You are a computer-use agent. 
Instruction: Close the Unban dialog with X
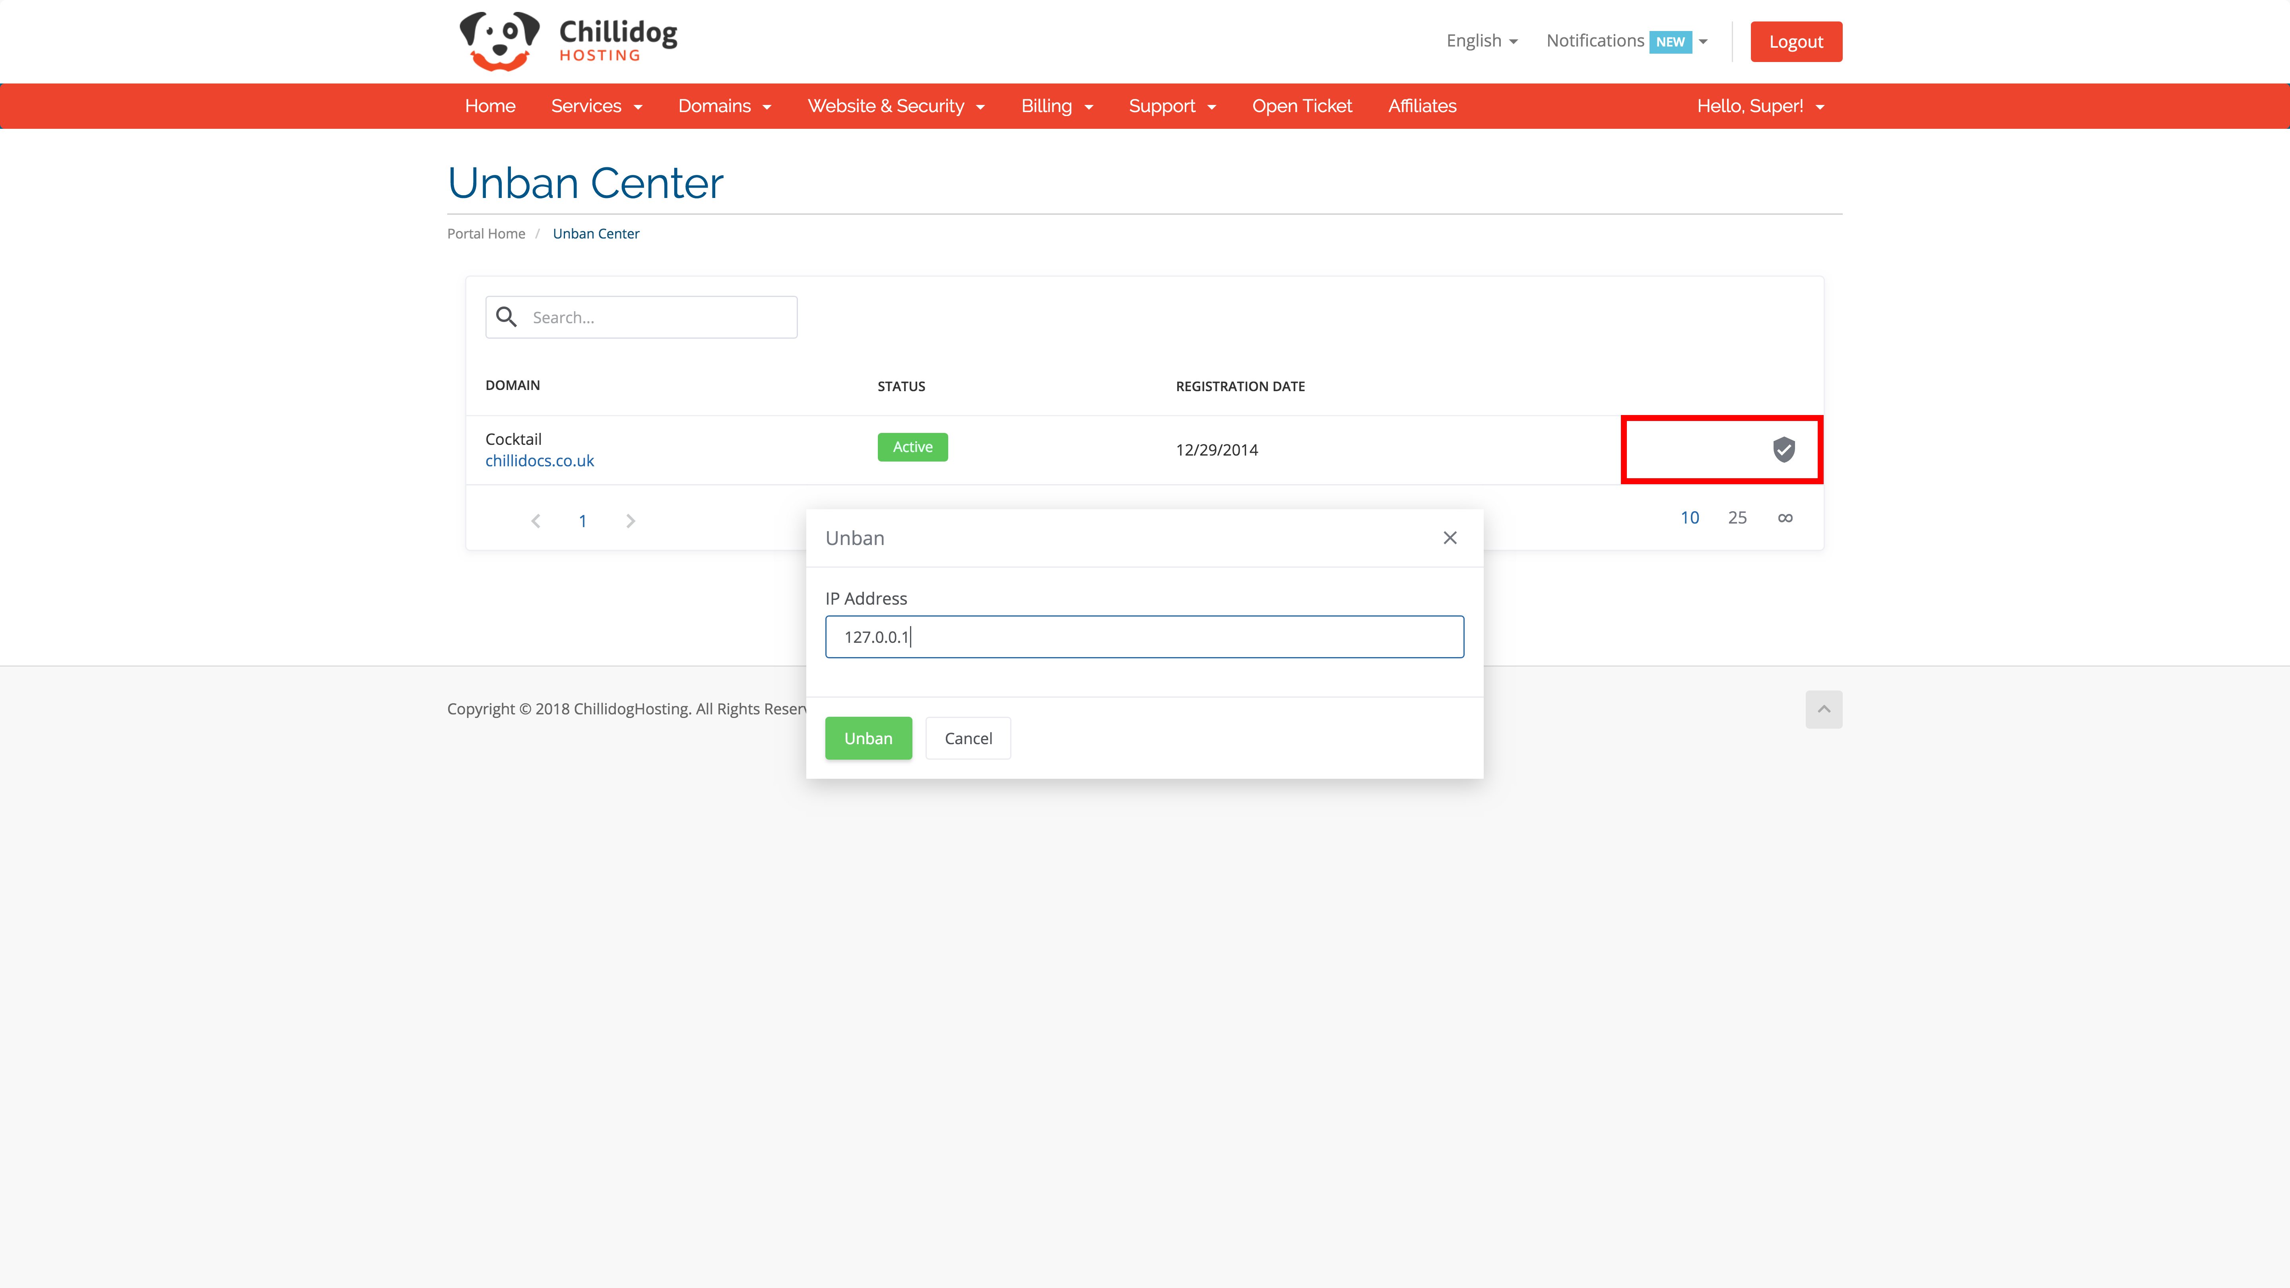pyautogui.click(x=1450, y=538)
